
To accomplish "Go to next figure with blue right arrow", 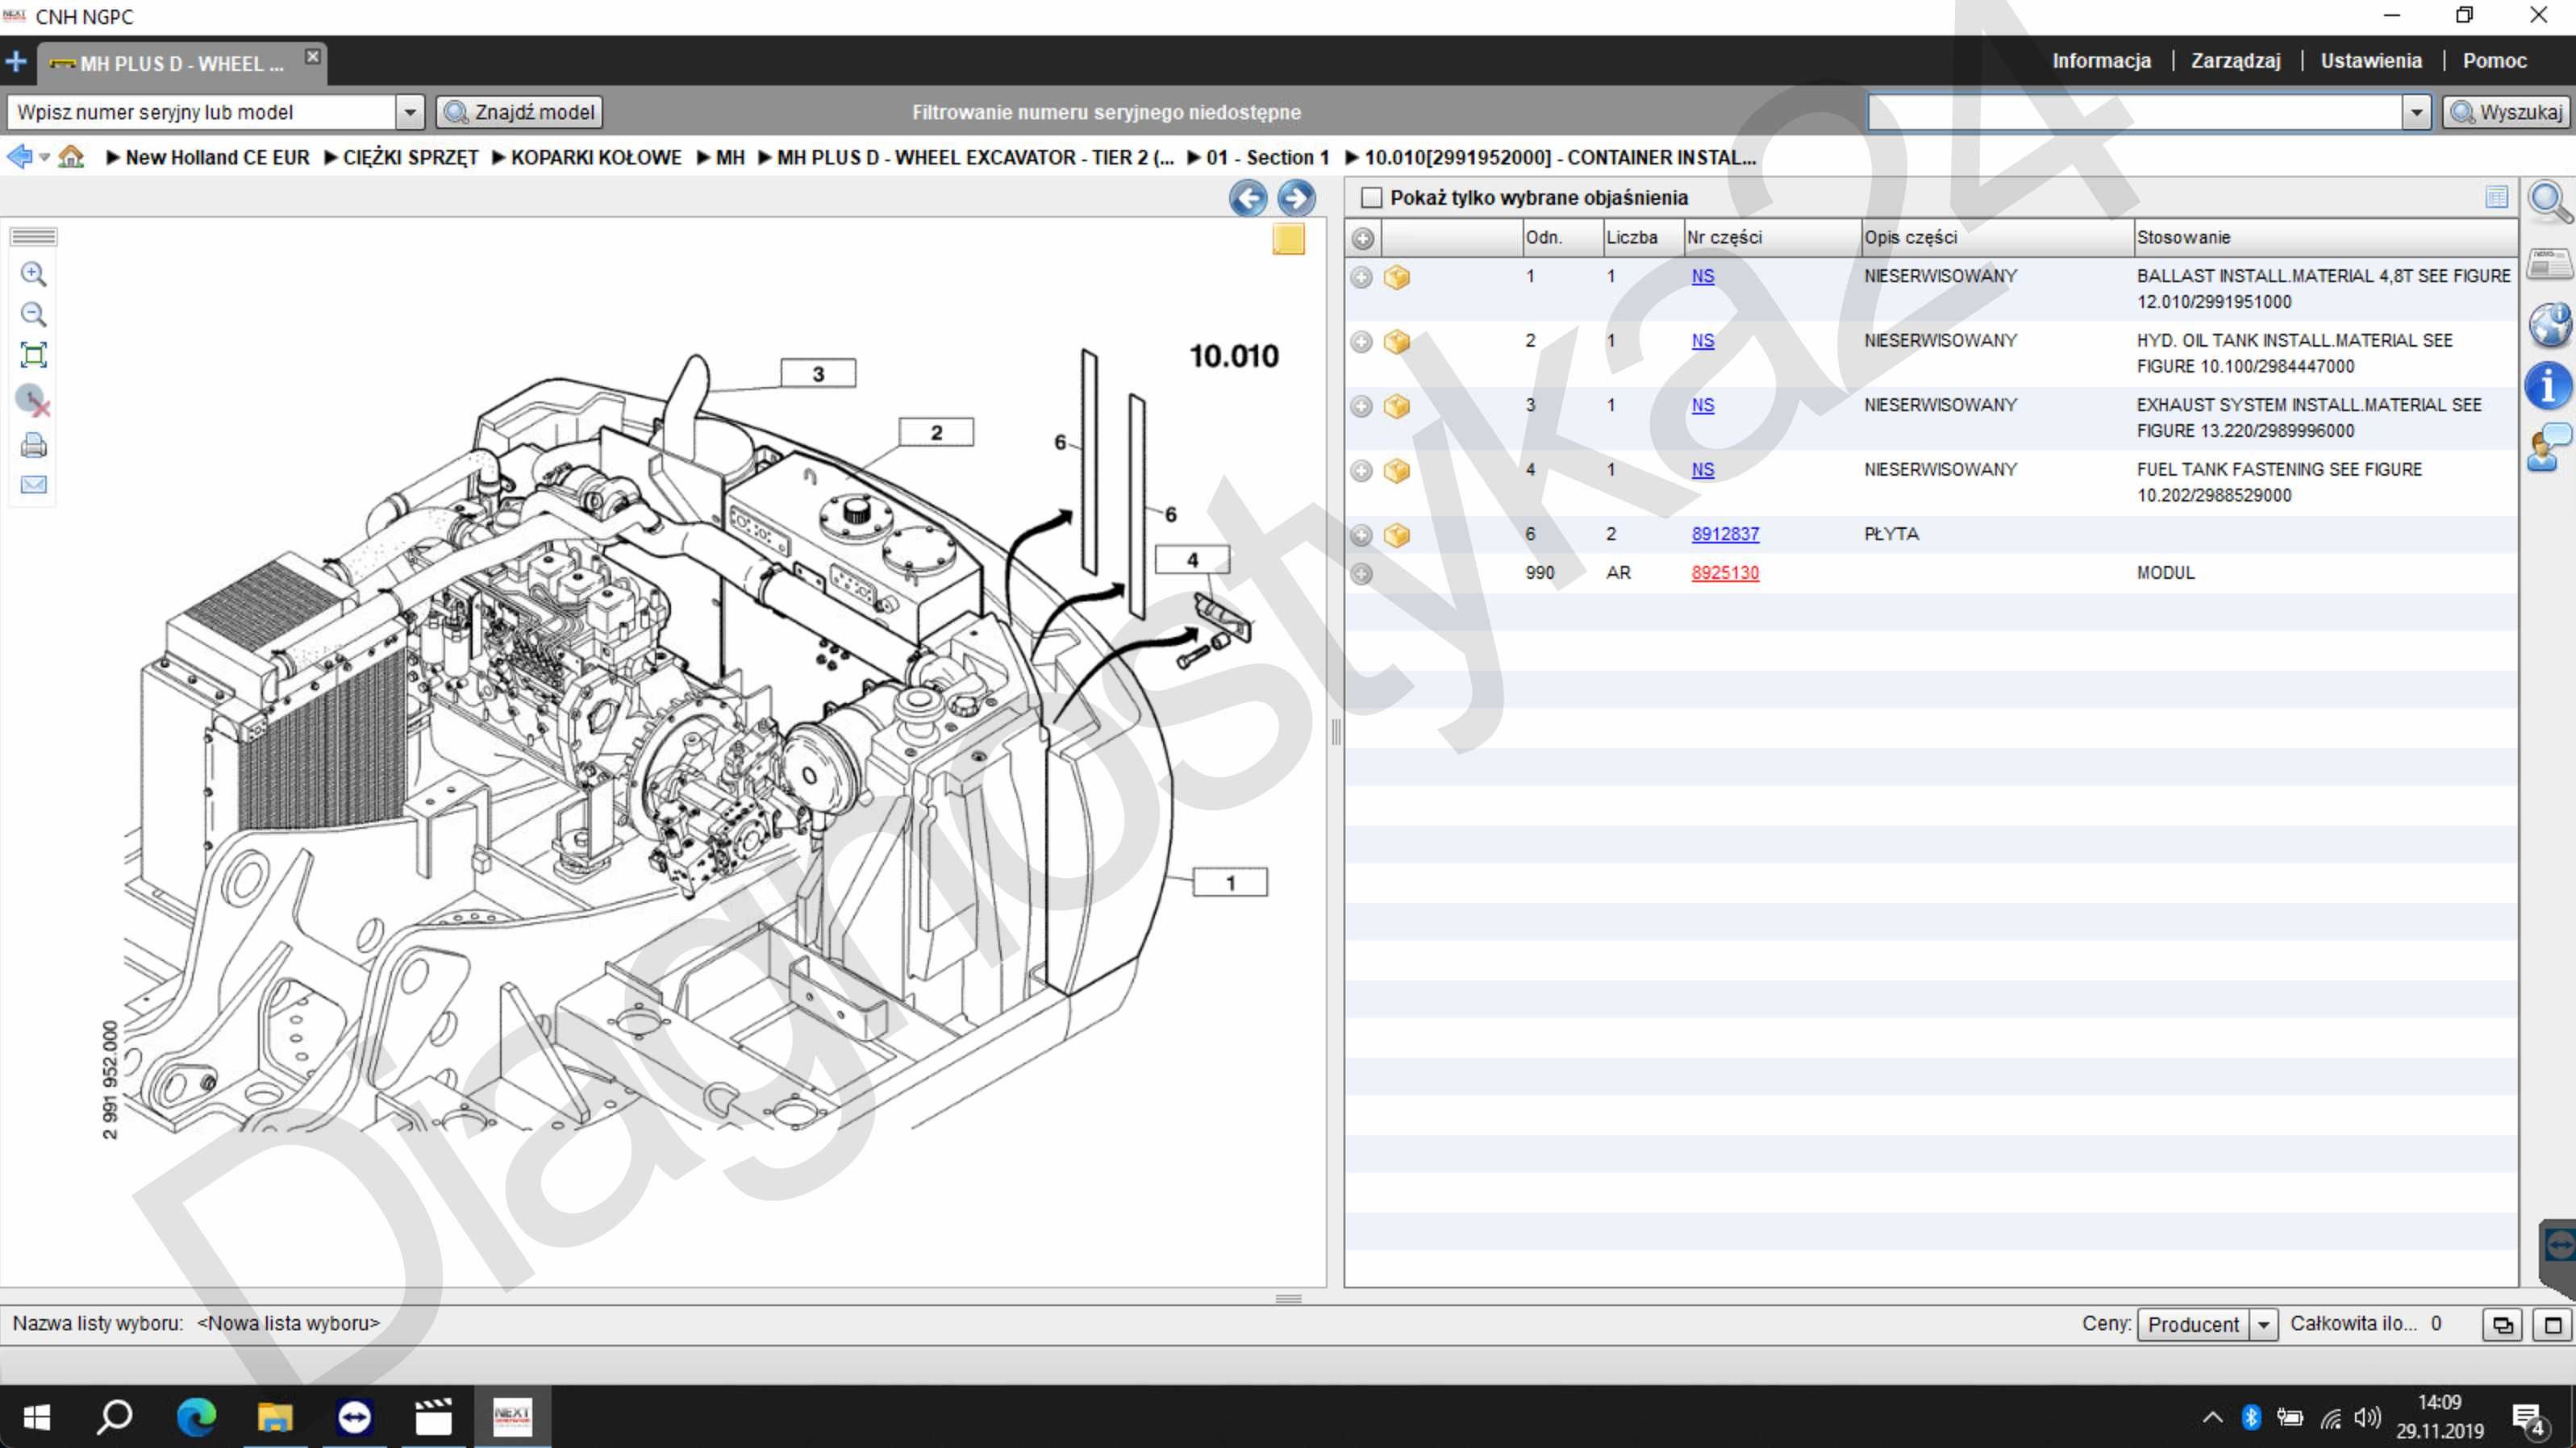I will coord(1296,198).
